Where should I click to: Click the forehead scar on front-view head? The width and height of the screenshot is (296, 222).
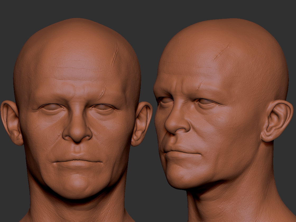click(x=115, y=56)
